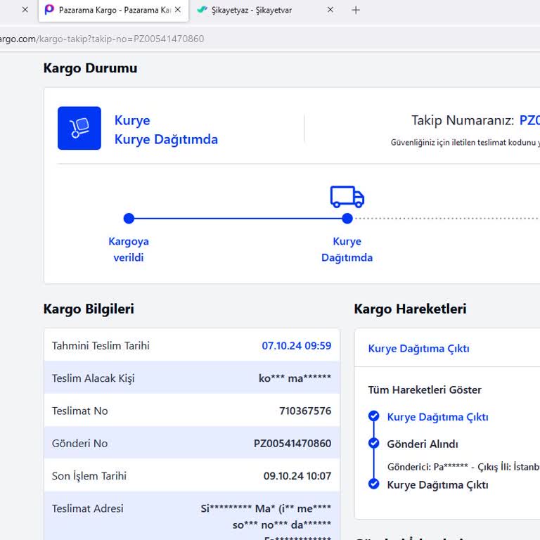Close the leftmost browser tab
This screenshot has height=540, width=540.
pyautogui.click(x=25, y=10)
